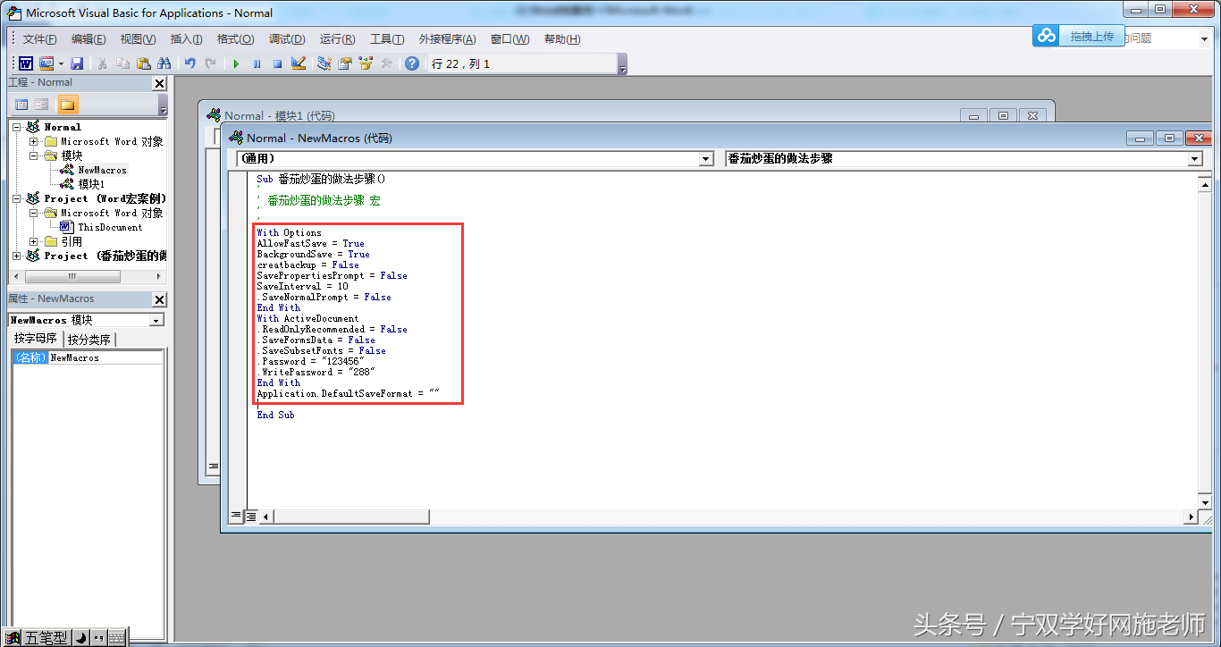Open the 调试(D) menu
This screenshot has width=1221, height=647.
[286, 39]
